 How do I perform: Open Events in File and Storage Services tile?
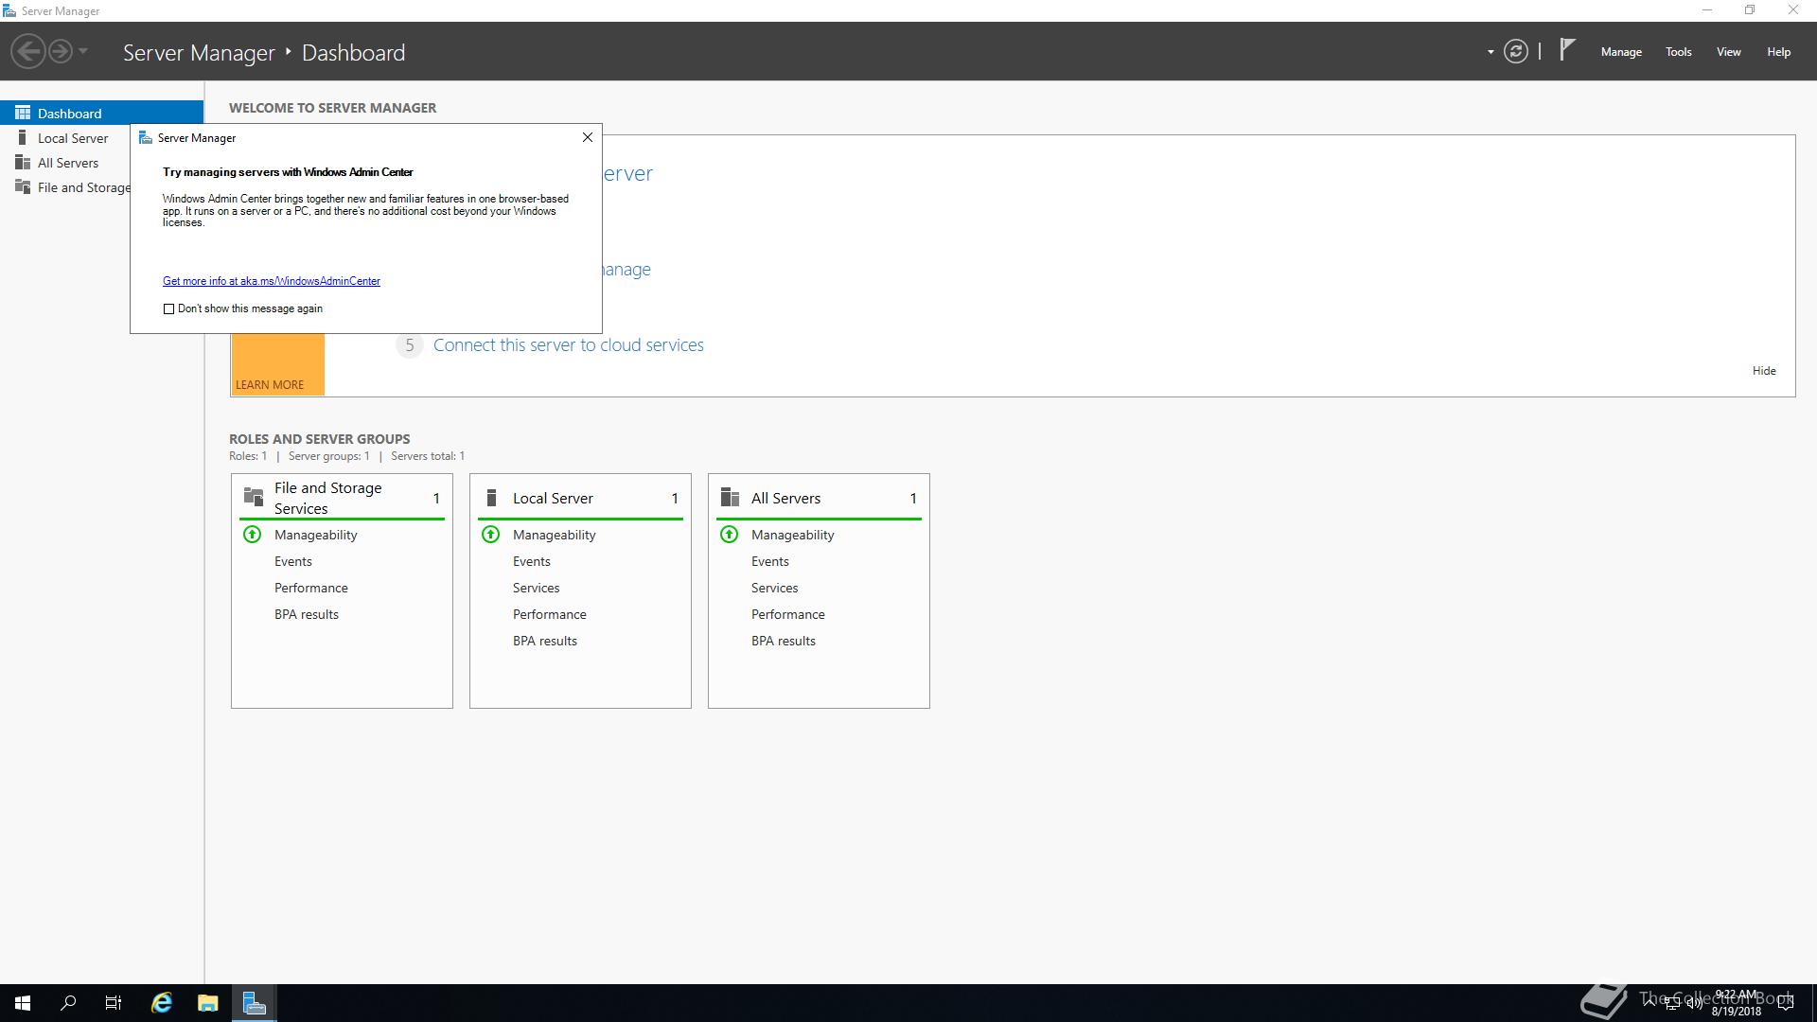tap(292, 561)
